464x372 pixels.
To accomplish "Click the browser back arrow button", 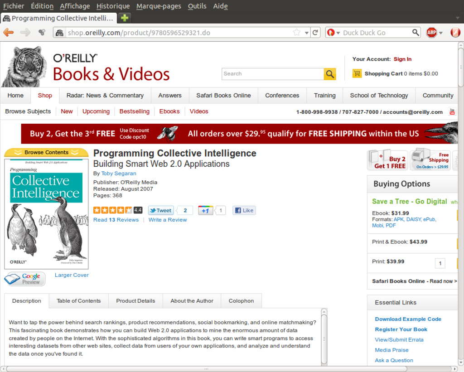I will coord(9,32).
